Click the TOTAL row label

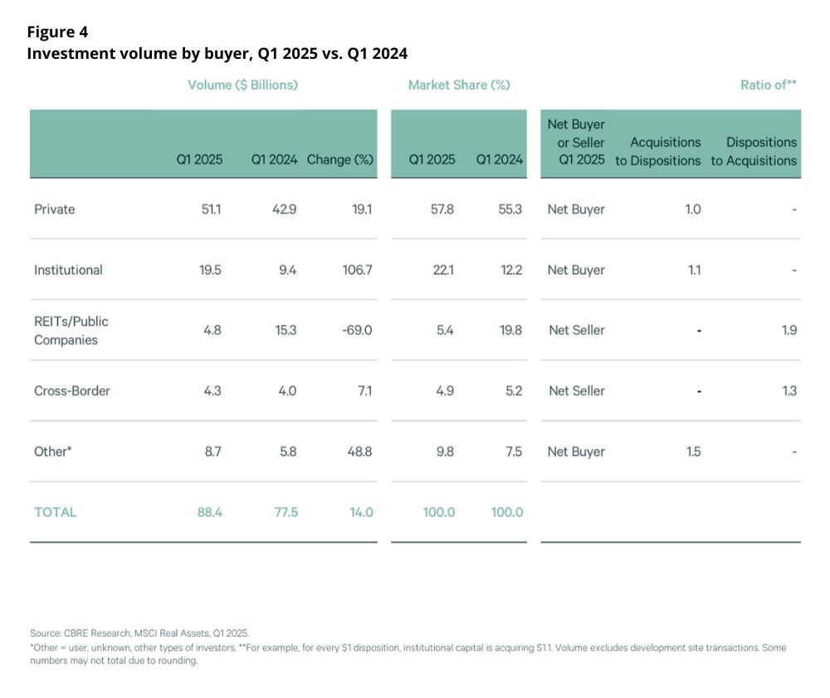(56, 512)
